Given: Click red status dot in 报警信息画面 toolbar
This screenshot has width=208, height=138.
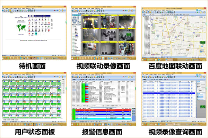Looking at the screenshot, I should (124, 77).
